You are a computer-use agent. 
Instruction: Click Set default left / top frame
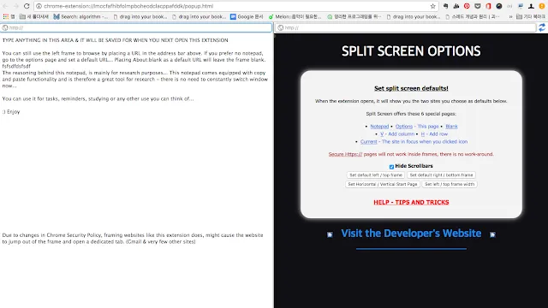click(376, 175)
